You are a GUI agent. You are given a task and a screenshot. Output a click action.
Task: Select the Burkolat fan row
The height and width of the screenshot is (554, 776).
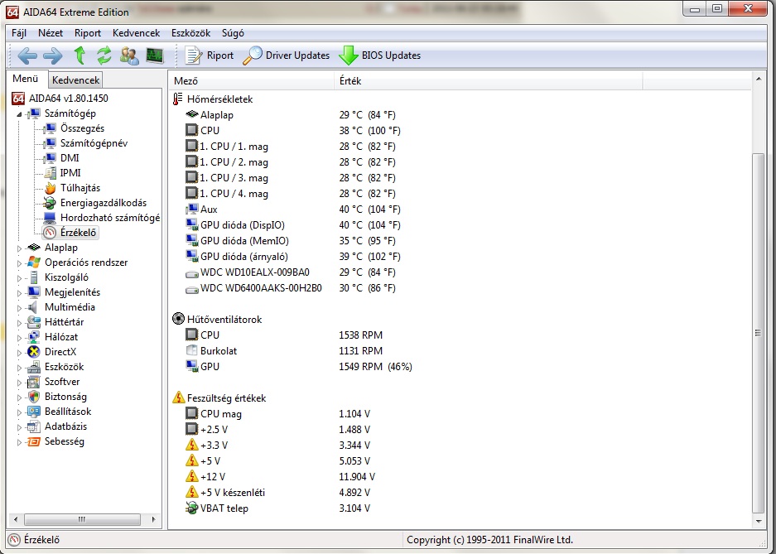point(460,351)
